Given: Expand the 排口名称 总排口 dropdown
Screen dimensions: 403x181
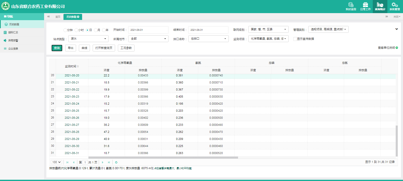Looking at the screenshot, I should [x=208, y=39].
